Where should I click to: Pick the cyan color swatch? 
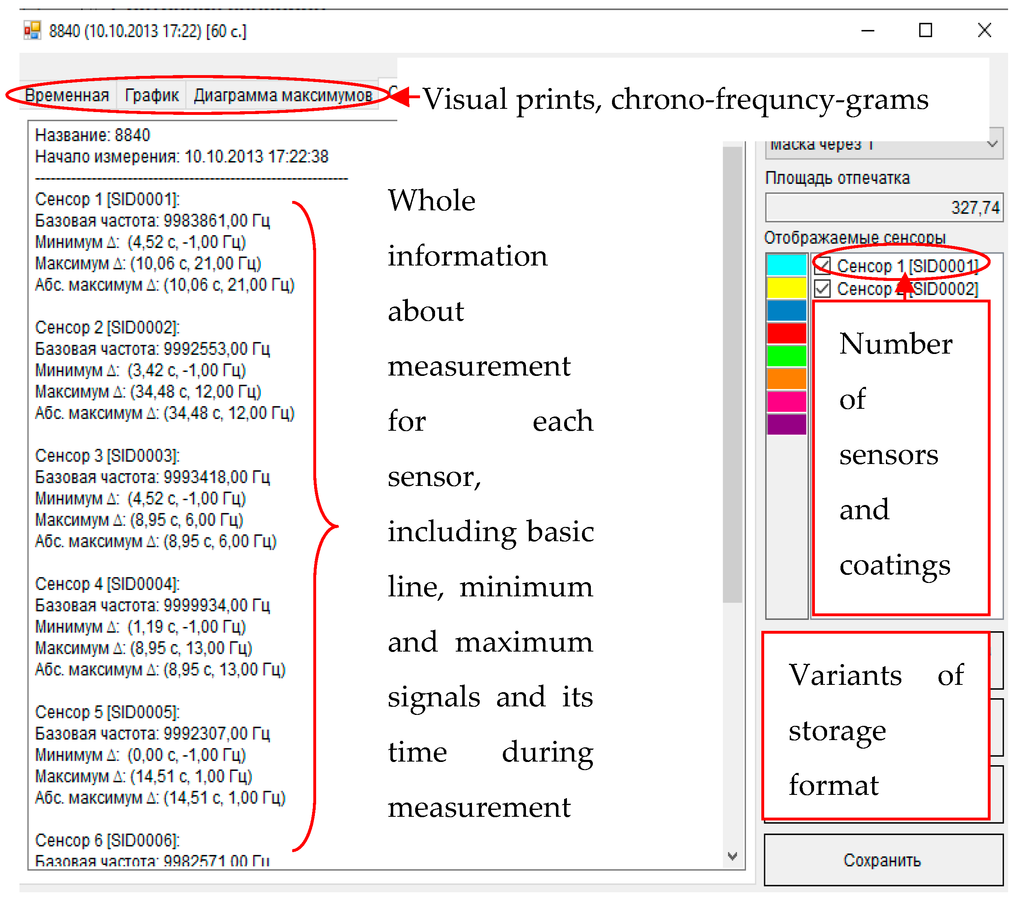click(x=787, y=265)
